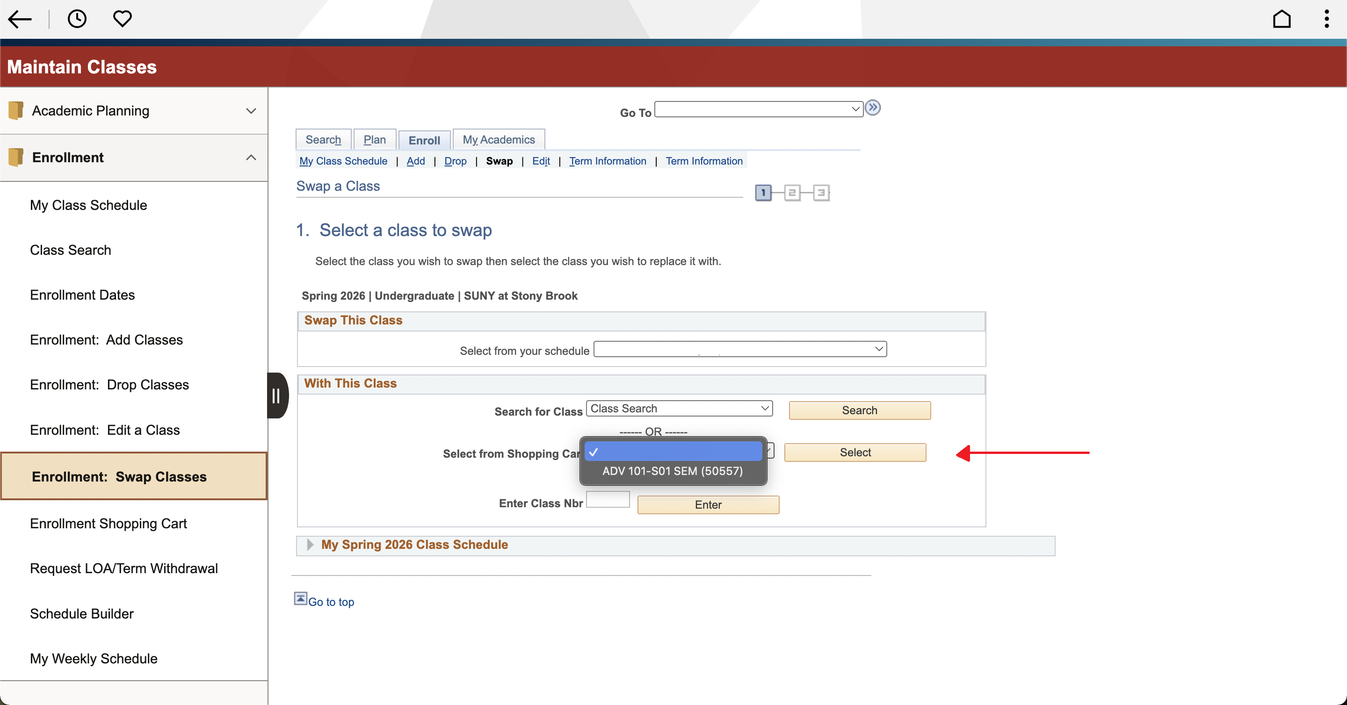Open the three-dot actions menu
This screenshot has height=705, width=1347.
[x=1326, y=19]
